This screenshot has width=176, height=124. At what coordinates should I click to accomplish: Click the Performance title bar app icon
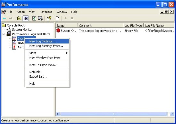[4, 4]
